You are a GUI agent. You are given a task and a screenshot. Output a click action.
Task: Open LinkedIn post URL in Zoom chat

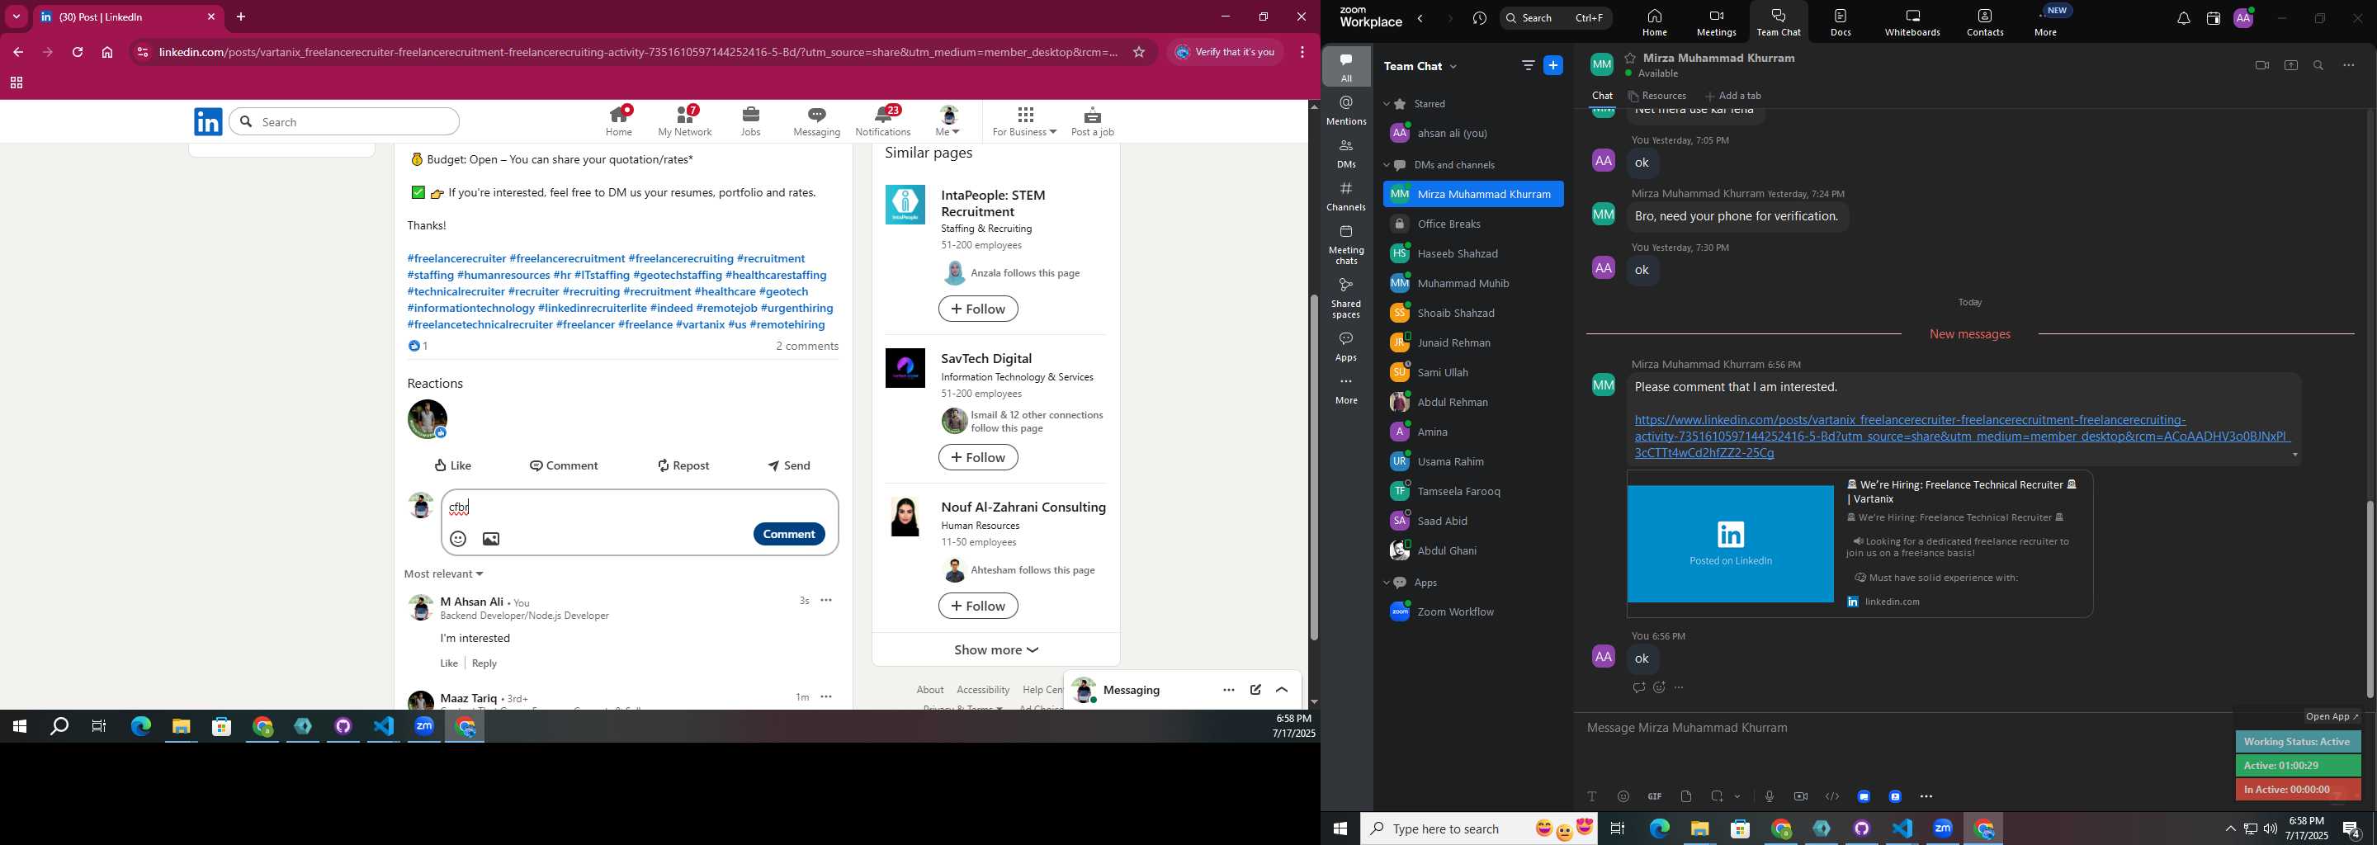coord(1961,437)
